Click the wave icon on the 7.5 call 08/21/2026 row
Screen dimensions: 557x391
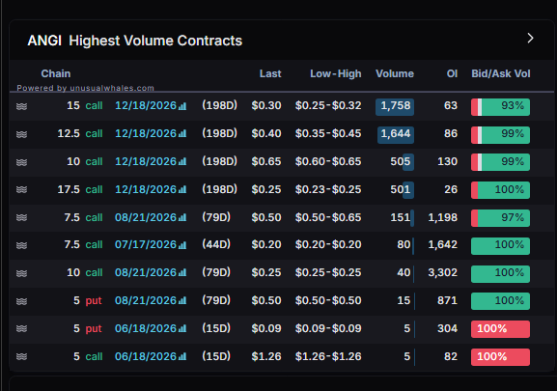(21, 217)
